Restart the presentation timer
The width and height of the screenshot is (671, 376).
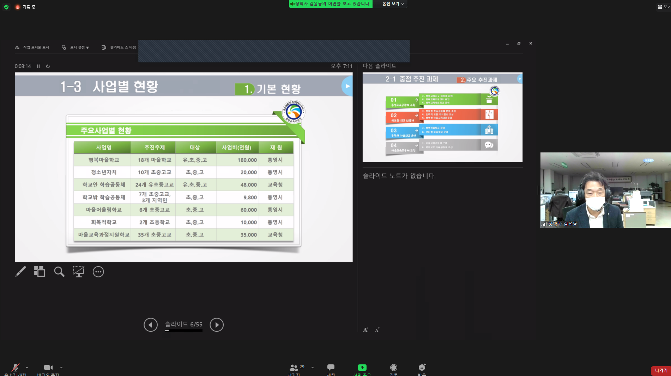[48, 66]
